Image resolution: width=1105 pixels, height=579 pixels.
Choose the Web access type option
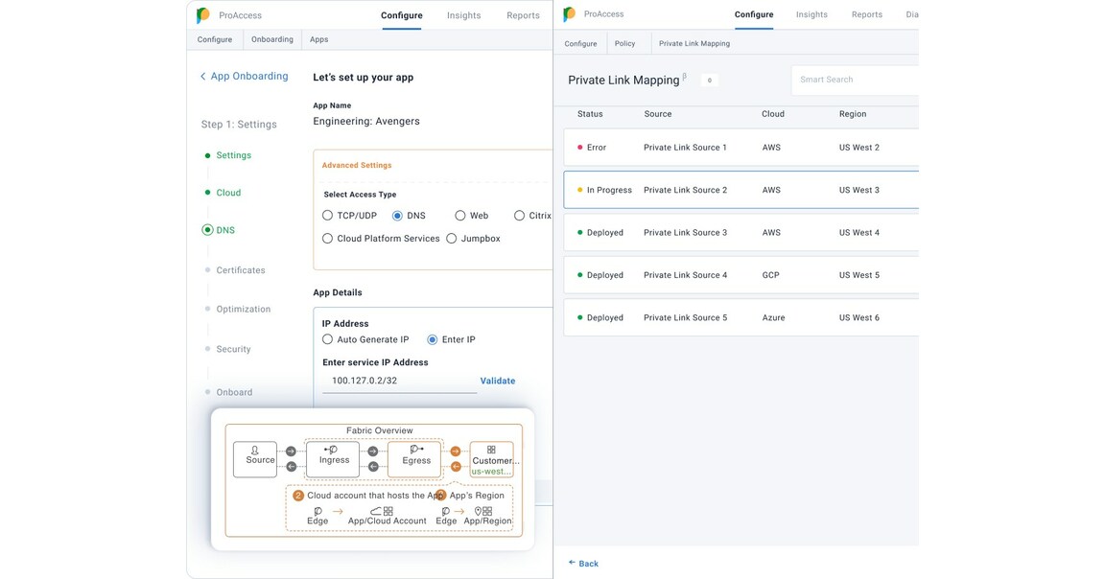click(459, 215)
